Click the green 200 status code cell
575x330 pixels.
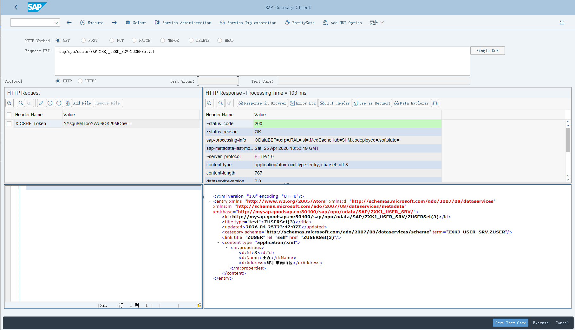(347, 124)
